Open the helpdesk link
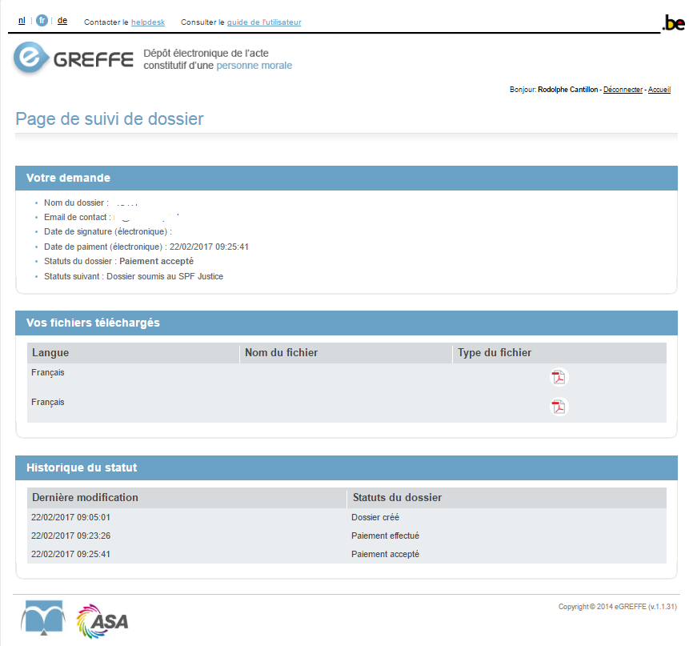 pyautogui.click(x=148, y=22)
